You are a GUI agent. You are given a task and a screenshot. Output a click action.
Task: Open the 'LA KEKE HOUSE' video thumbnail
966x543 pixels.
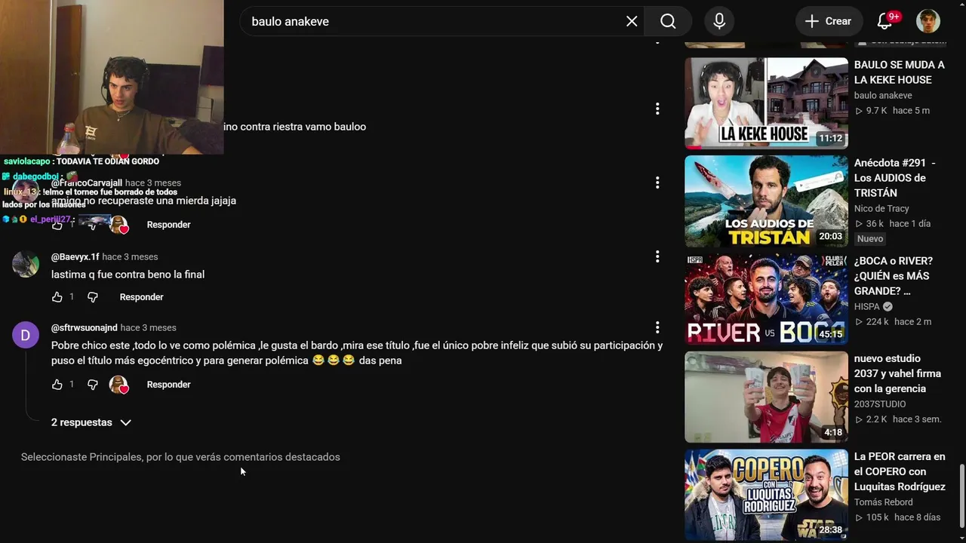(x=766, y=103)
